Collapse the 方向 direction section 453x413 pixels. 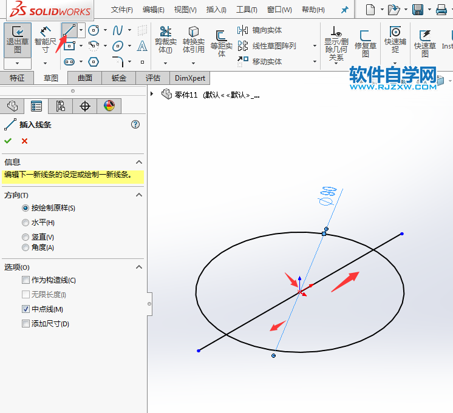[139, 195]
